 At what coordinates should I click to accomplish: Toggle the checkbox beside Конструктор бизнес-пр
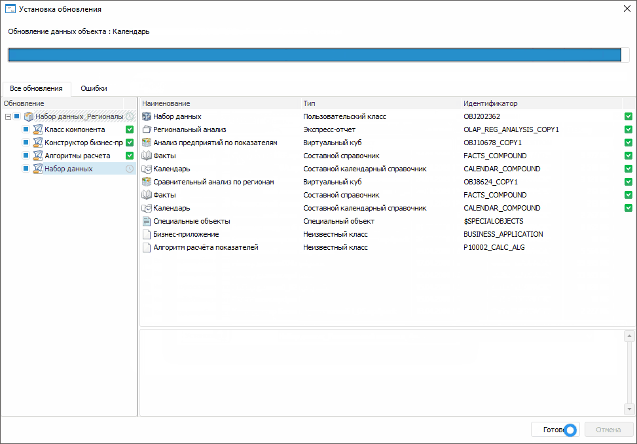[x=26, y=143]
